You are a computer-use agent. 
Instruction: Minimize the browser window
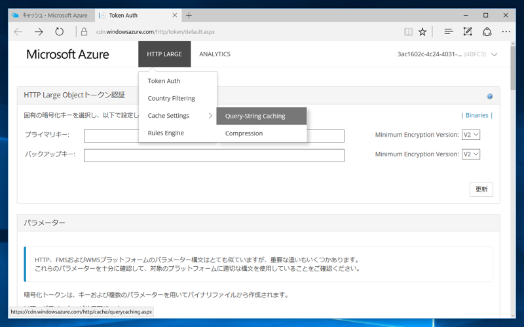tap(466, 15)
